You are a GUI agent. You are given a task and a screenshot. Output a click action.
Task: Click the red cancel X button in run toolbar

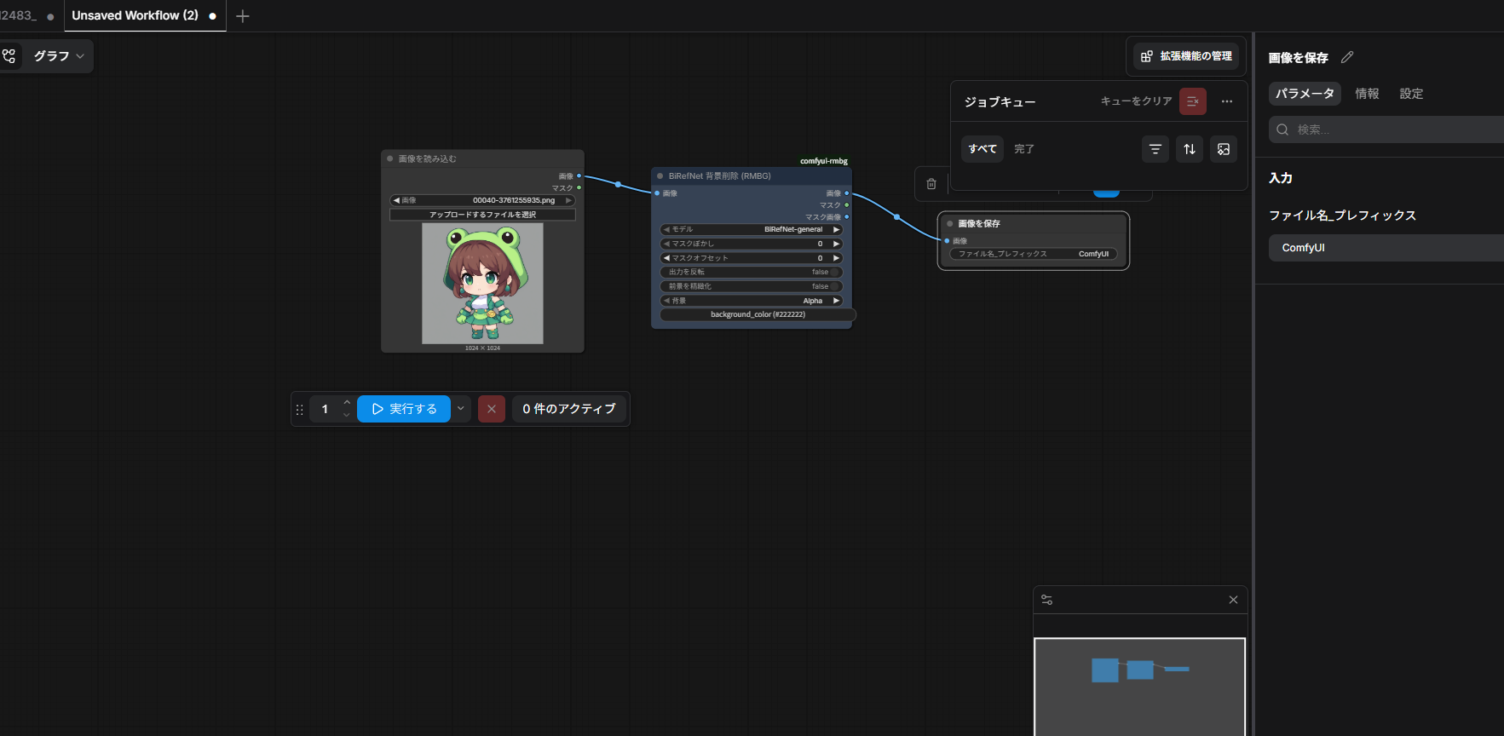click(492, 409)
